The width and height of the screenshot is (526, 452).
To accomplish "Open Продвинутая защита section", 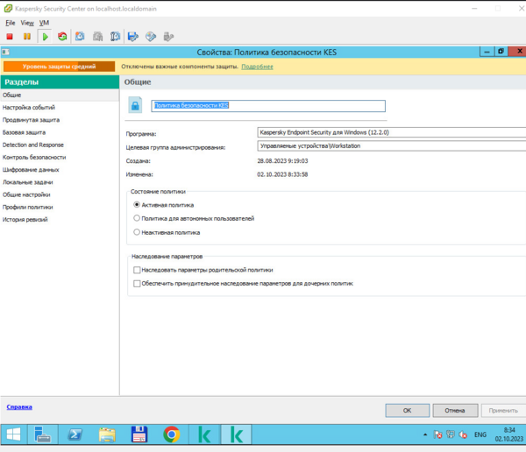I will pyautogui.click(x=60, y=120).
